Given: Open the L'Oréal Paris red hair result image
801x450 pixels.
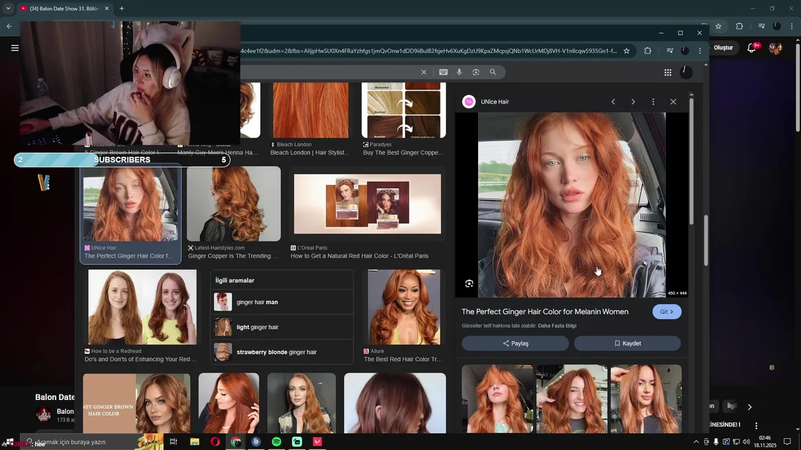Looking at the screenshot, I should (367, 204).
